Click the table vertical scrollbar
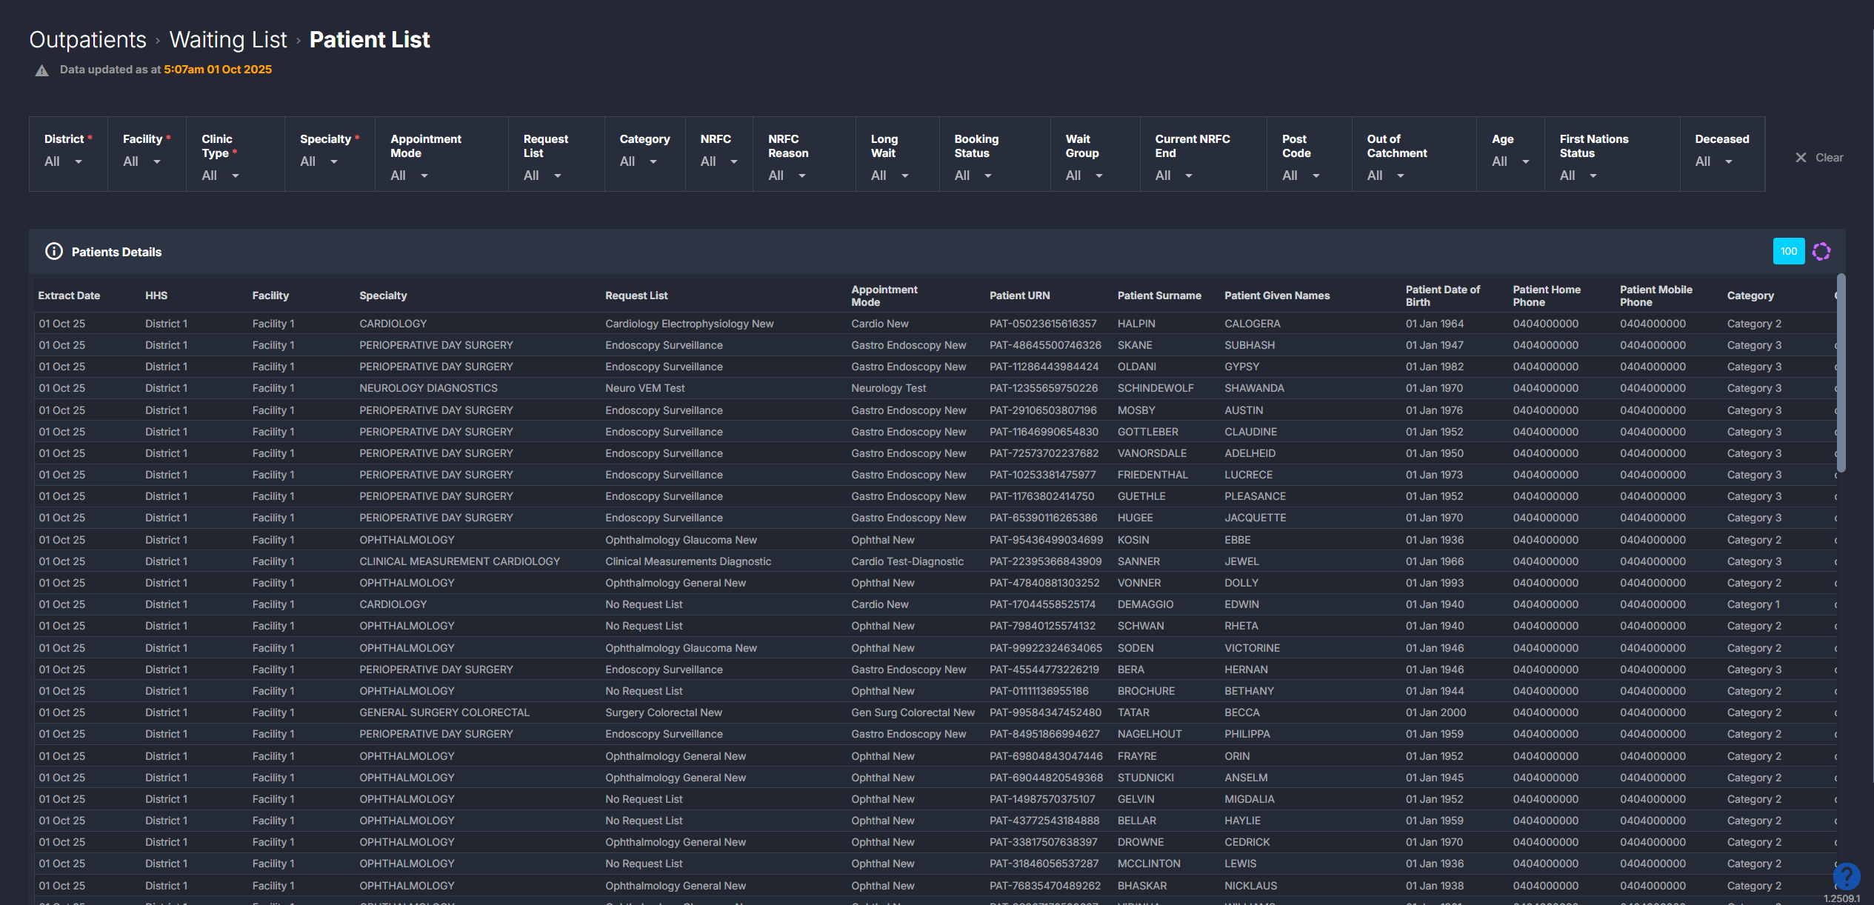 click(x=1841, y=373)
